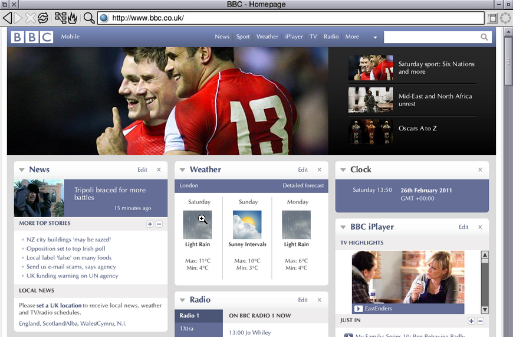Click the Saturday Light Rain weather icon
This screenshot has height=337, width=513.
198,225
